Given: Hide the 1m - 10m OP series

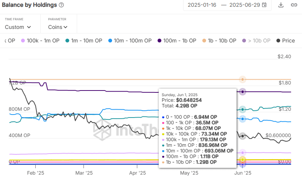Looking at the screenshot, I should 83,41.
